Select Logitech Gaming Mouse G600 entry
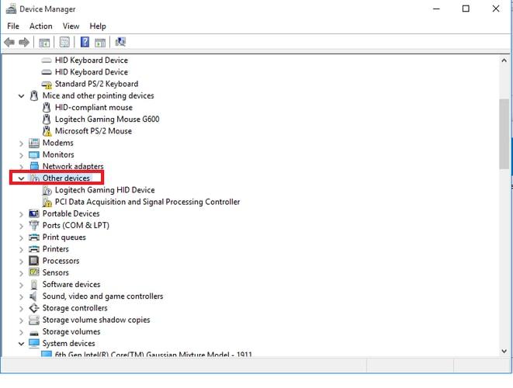Viewport: 513px width, 388px height. pyautogui.click(x=107, y=120)
